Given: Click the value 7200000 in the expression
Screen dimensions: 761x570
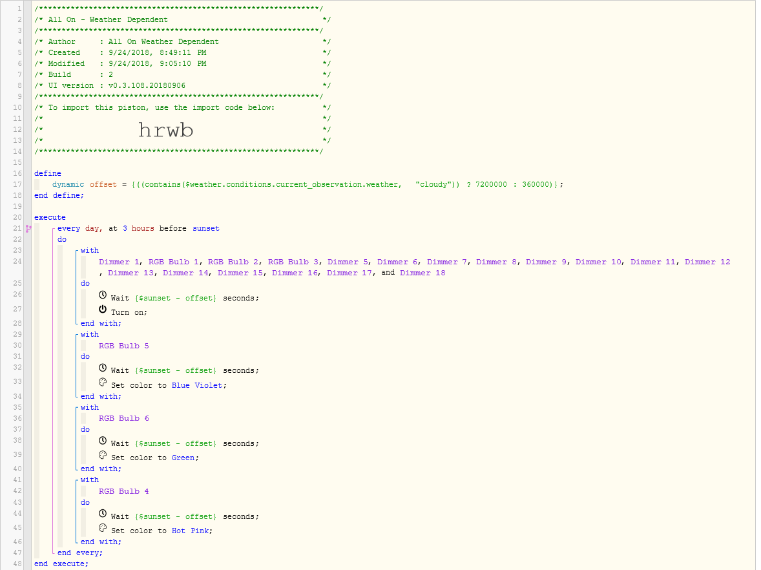Looking at the screenshot, I should click(491, 184).
